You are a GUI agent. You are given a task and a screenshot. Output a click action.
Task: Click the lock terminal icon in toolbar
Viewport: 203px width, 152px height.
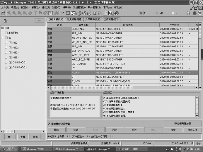(x=3, y=13)
